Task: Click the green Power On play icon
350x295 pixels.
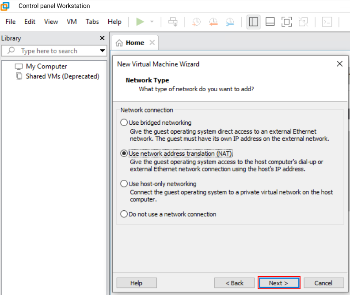Action: click(140, 22)
